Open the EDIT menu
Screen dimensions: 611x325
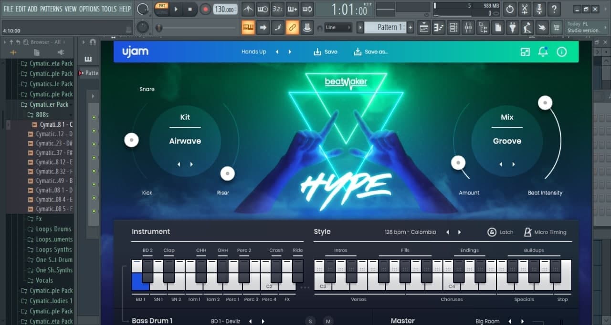click(21, 9)
